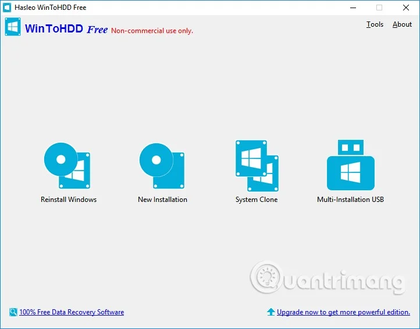Click the Multi-Installation USB label
This screenshot has height=329, width=420.
(350, 200)
